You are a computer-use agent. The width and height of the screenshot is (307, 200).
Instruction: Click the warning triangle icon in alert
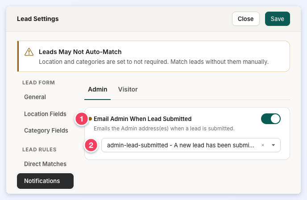click(x=29, y=52)
